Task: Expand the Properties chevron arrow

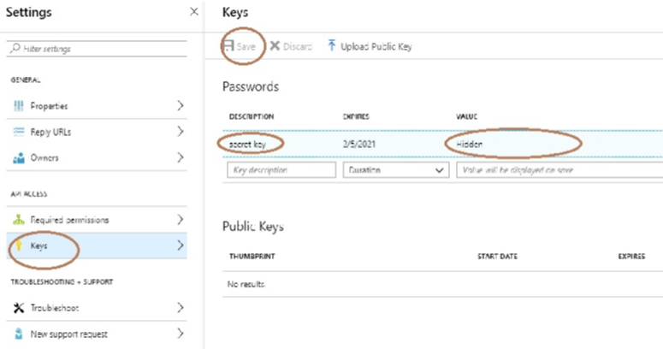Action: click(181, 106)
